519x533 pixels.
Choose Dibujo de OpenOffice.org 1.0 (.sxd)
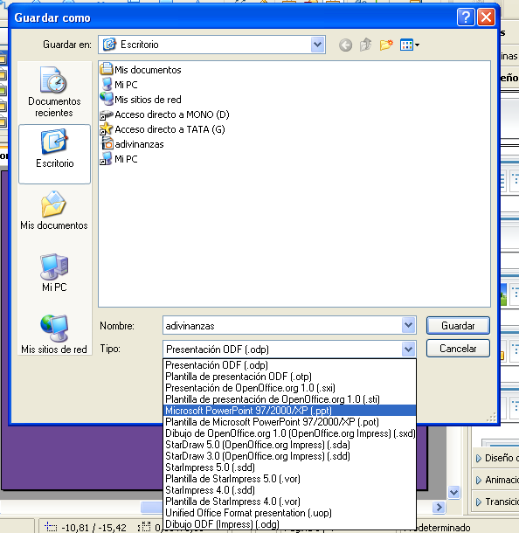[289, 433]
